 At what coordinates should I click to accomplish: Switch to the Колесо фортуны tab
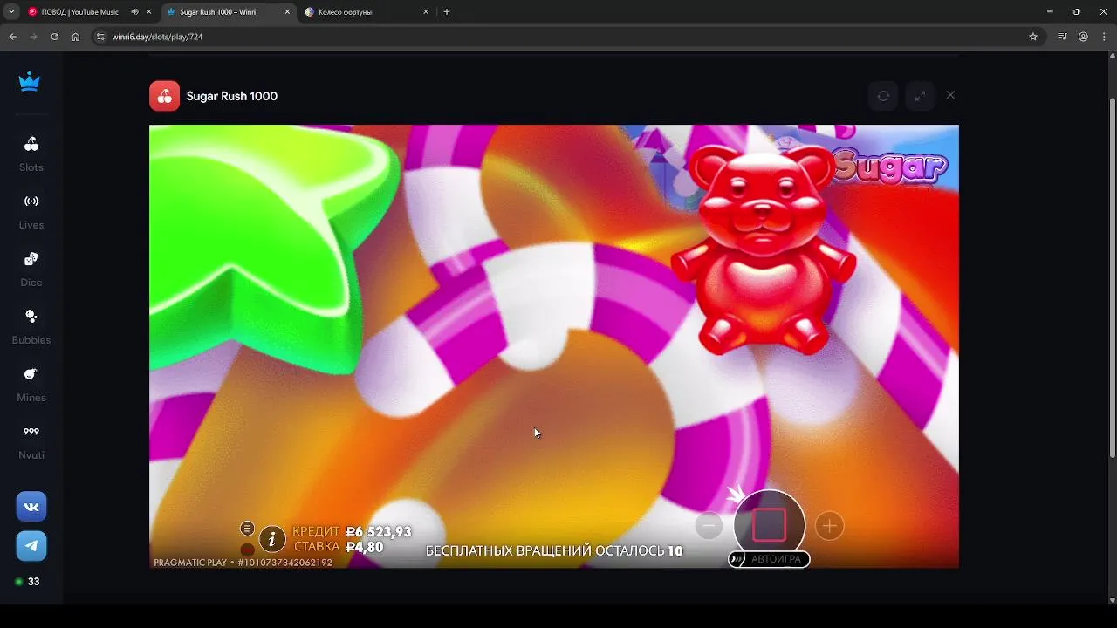coord(346,12)
